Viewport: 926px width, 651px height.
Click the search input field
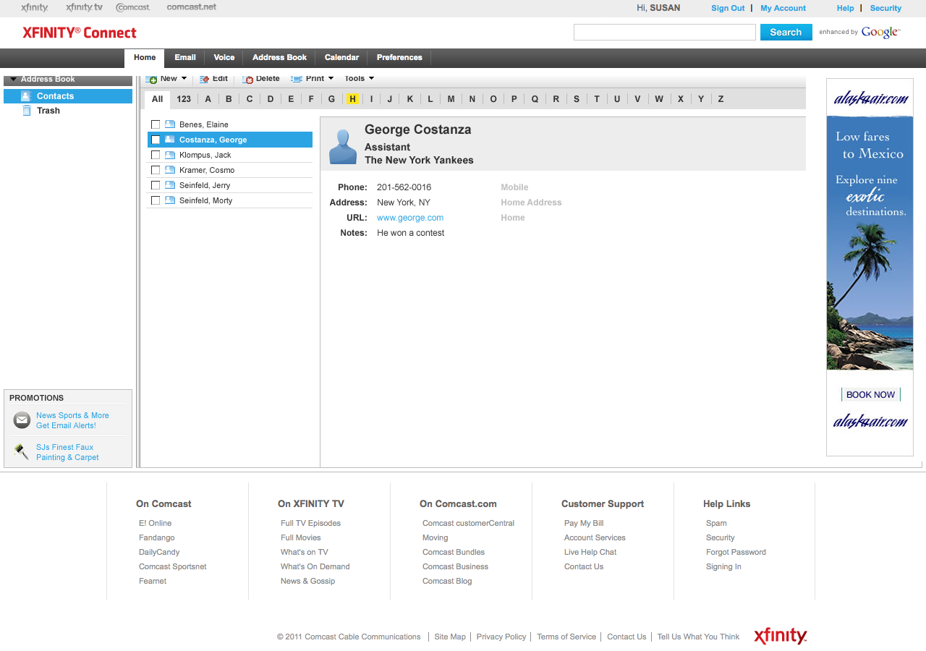(x=664, y=33)
